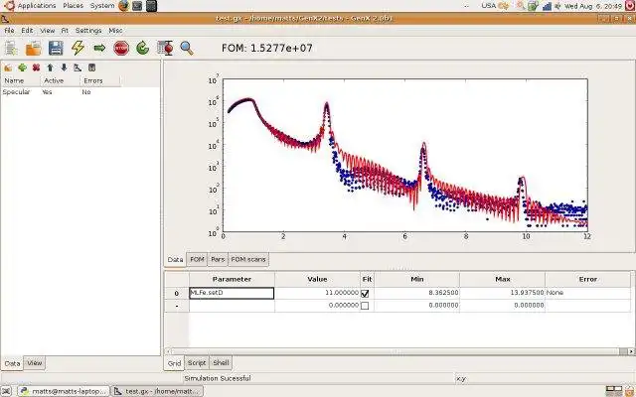This screenshot has width=636, height=397.
Task: Click the Active column header
Action: (x=60, y=80)
